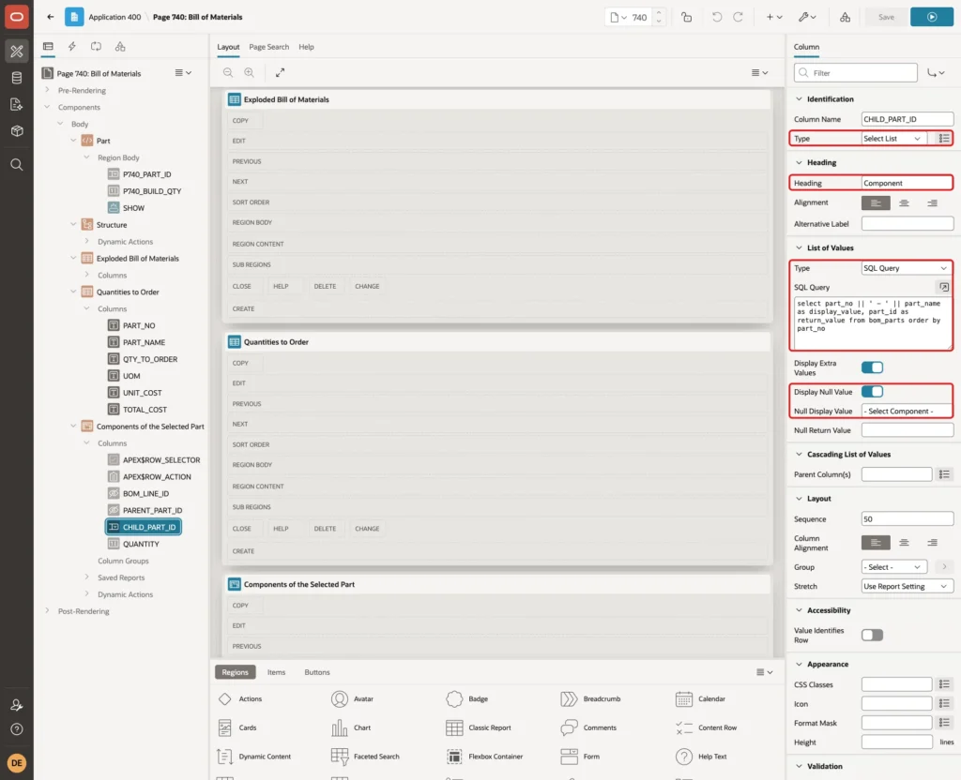Open Type quick pick list button
This screenshot has height=780, width=961.
[x=944, y=139]
